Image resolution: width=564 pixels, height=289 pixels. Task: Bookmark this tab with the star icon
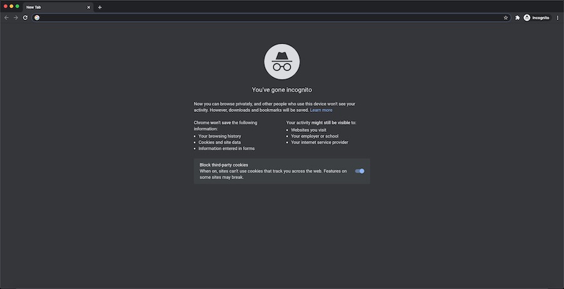pyautogui.click(x=506, y=18)
